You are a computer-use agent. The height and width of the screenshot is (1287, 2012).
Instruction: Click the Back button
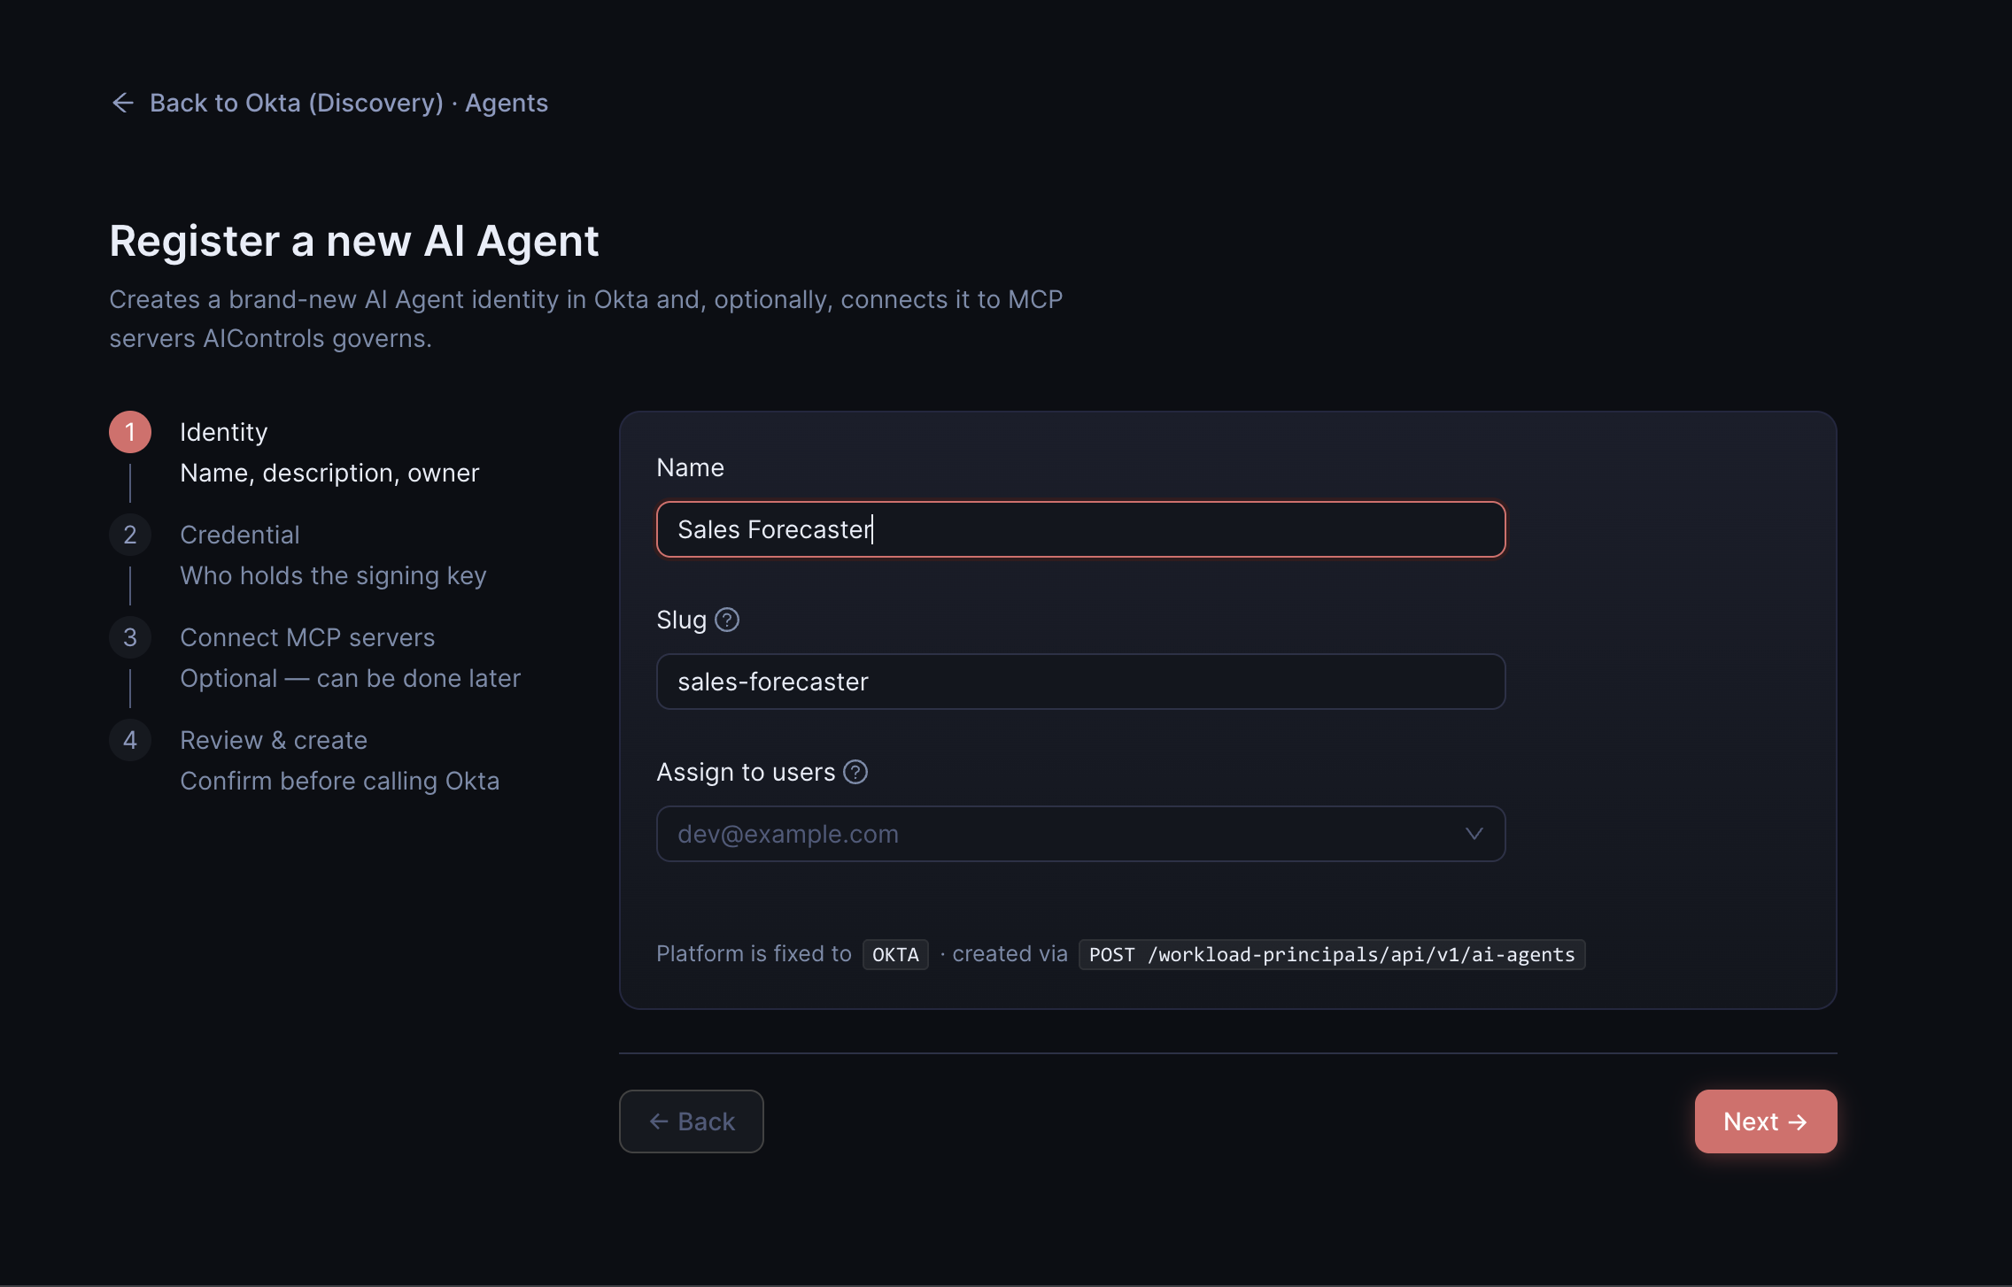point(691,1121)
